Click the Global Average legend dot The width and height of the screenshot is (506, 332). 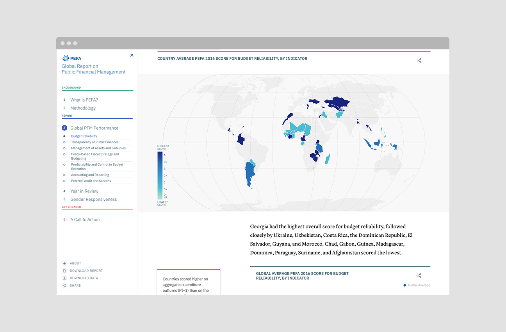point(405,286)
